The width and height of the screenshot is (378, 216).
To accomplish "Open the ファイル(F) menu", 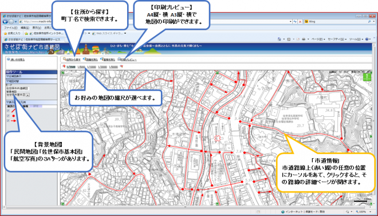I will tap(10, 28).
